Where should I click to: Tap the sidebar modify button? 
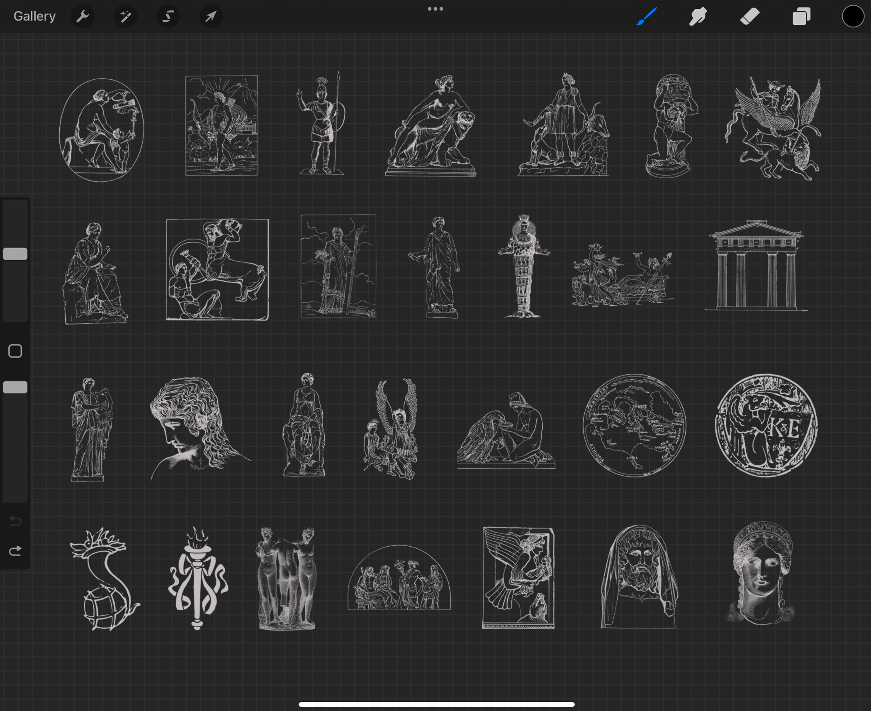coord(15,351)
